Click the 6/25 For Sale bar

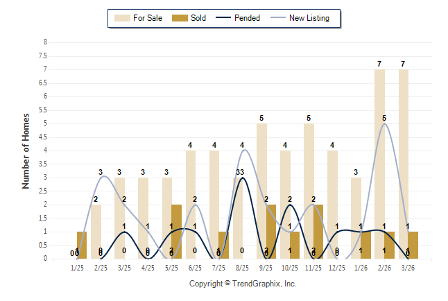[191, 205]
